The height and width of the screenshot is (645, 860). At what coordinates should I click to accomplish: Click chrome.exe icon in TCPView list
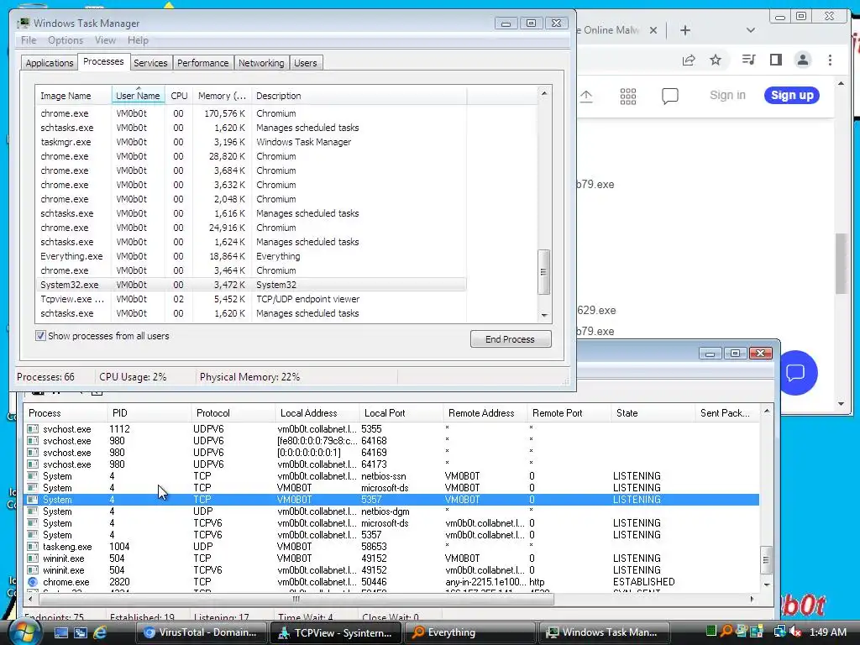point(33,582)
